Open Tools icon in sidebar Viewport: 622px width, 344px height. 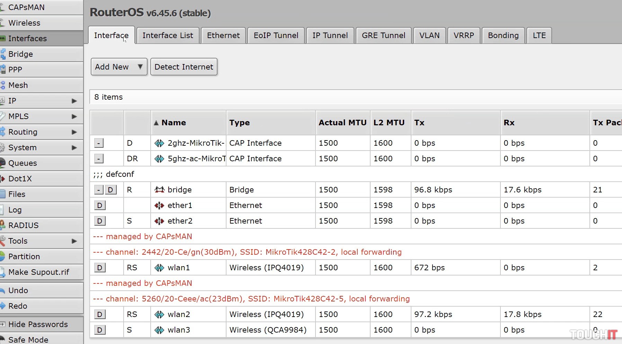point(3,241)
